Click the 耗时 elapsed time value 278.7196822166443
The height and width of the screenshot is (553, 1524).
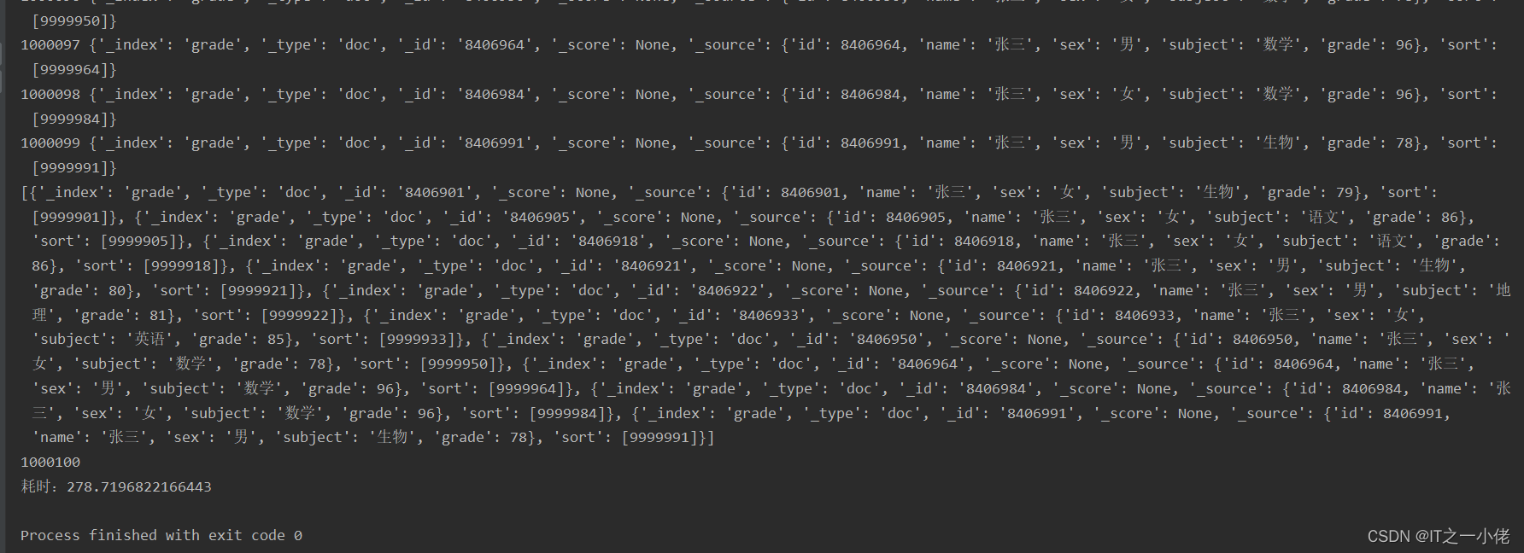[139, 486]
